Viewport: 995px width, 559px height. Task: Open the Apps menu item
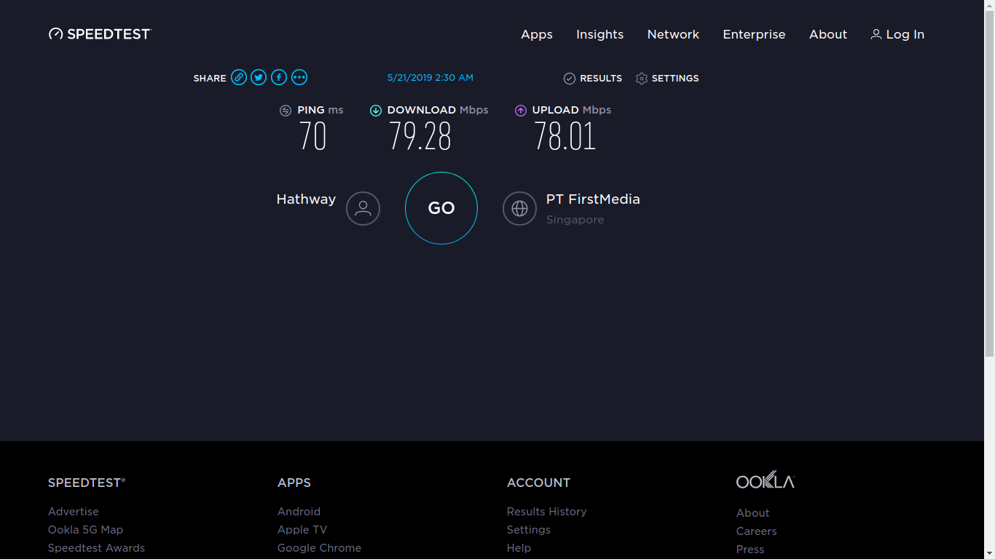point(537,34)
